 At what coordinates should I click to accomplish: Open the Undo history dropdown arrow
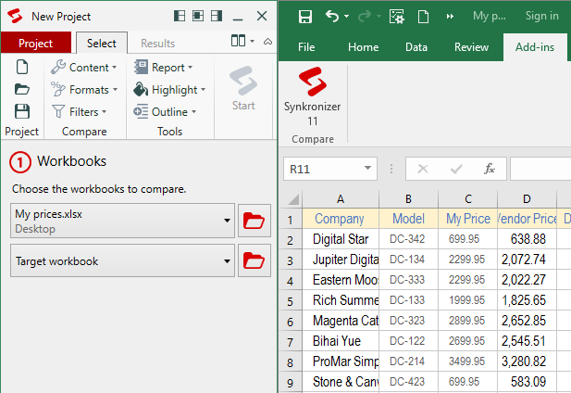coord(346,16)
